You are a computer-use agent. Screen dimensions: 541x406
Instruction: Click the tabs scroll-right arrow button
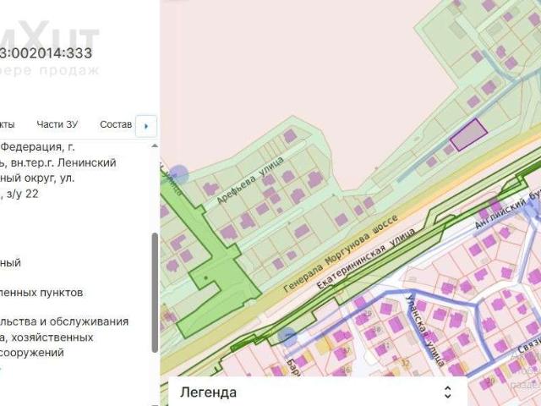click(146, 126)
